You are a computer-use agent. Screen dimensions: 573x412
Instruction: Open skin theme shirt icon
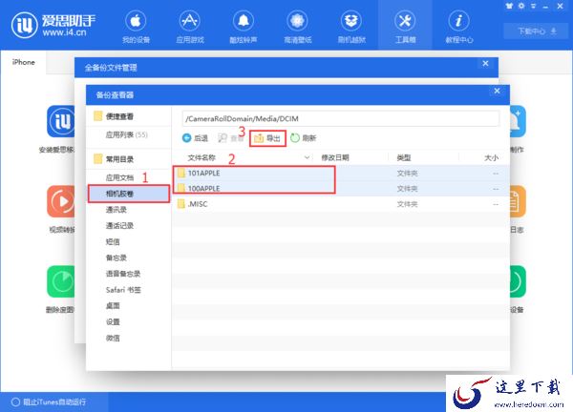(509, 6)
